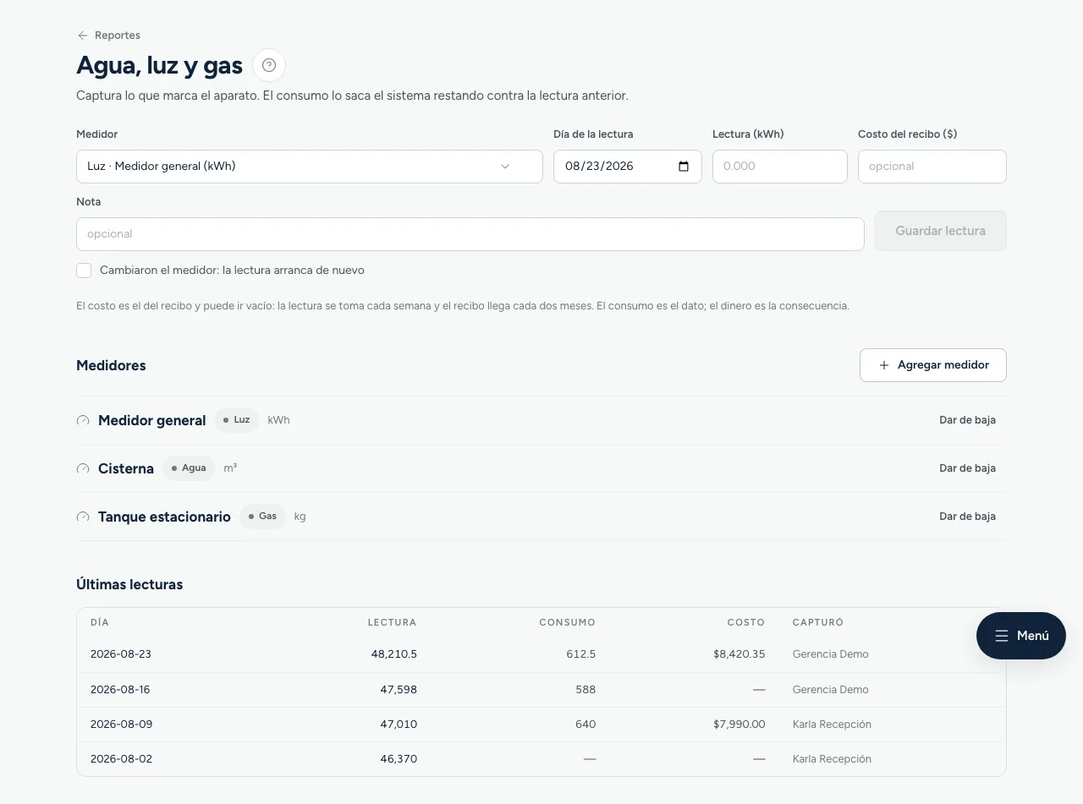1083x804 pixels.
Task: Click the reading value 48,210.5
Action: [394, 654]
